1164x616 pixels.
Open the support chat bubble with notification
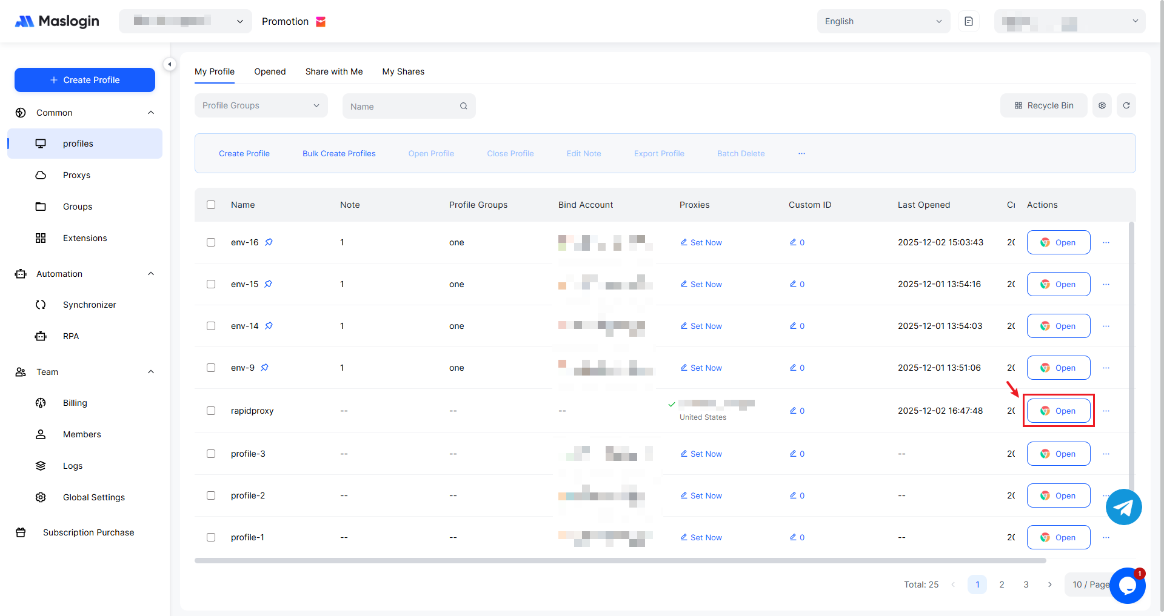coord(1127,586)
